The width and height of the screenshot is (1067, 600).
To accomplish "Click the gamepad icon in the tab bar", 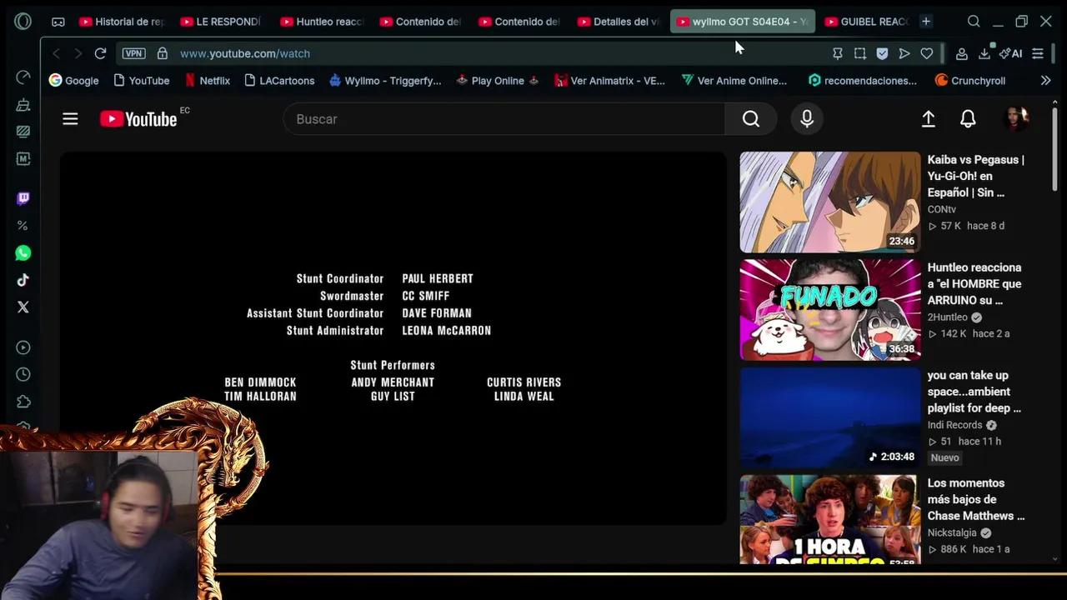I will pos(58,22).
